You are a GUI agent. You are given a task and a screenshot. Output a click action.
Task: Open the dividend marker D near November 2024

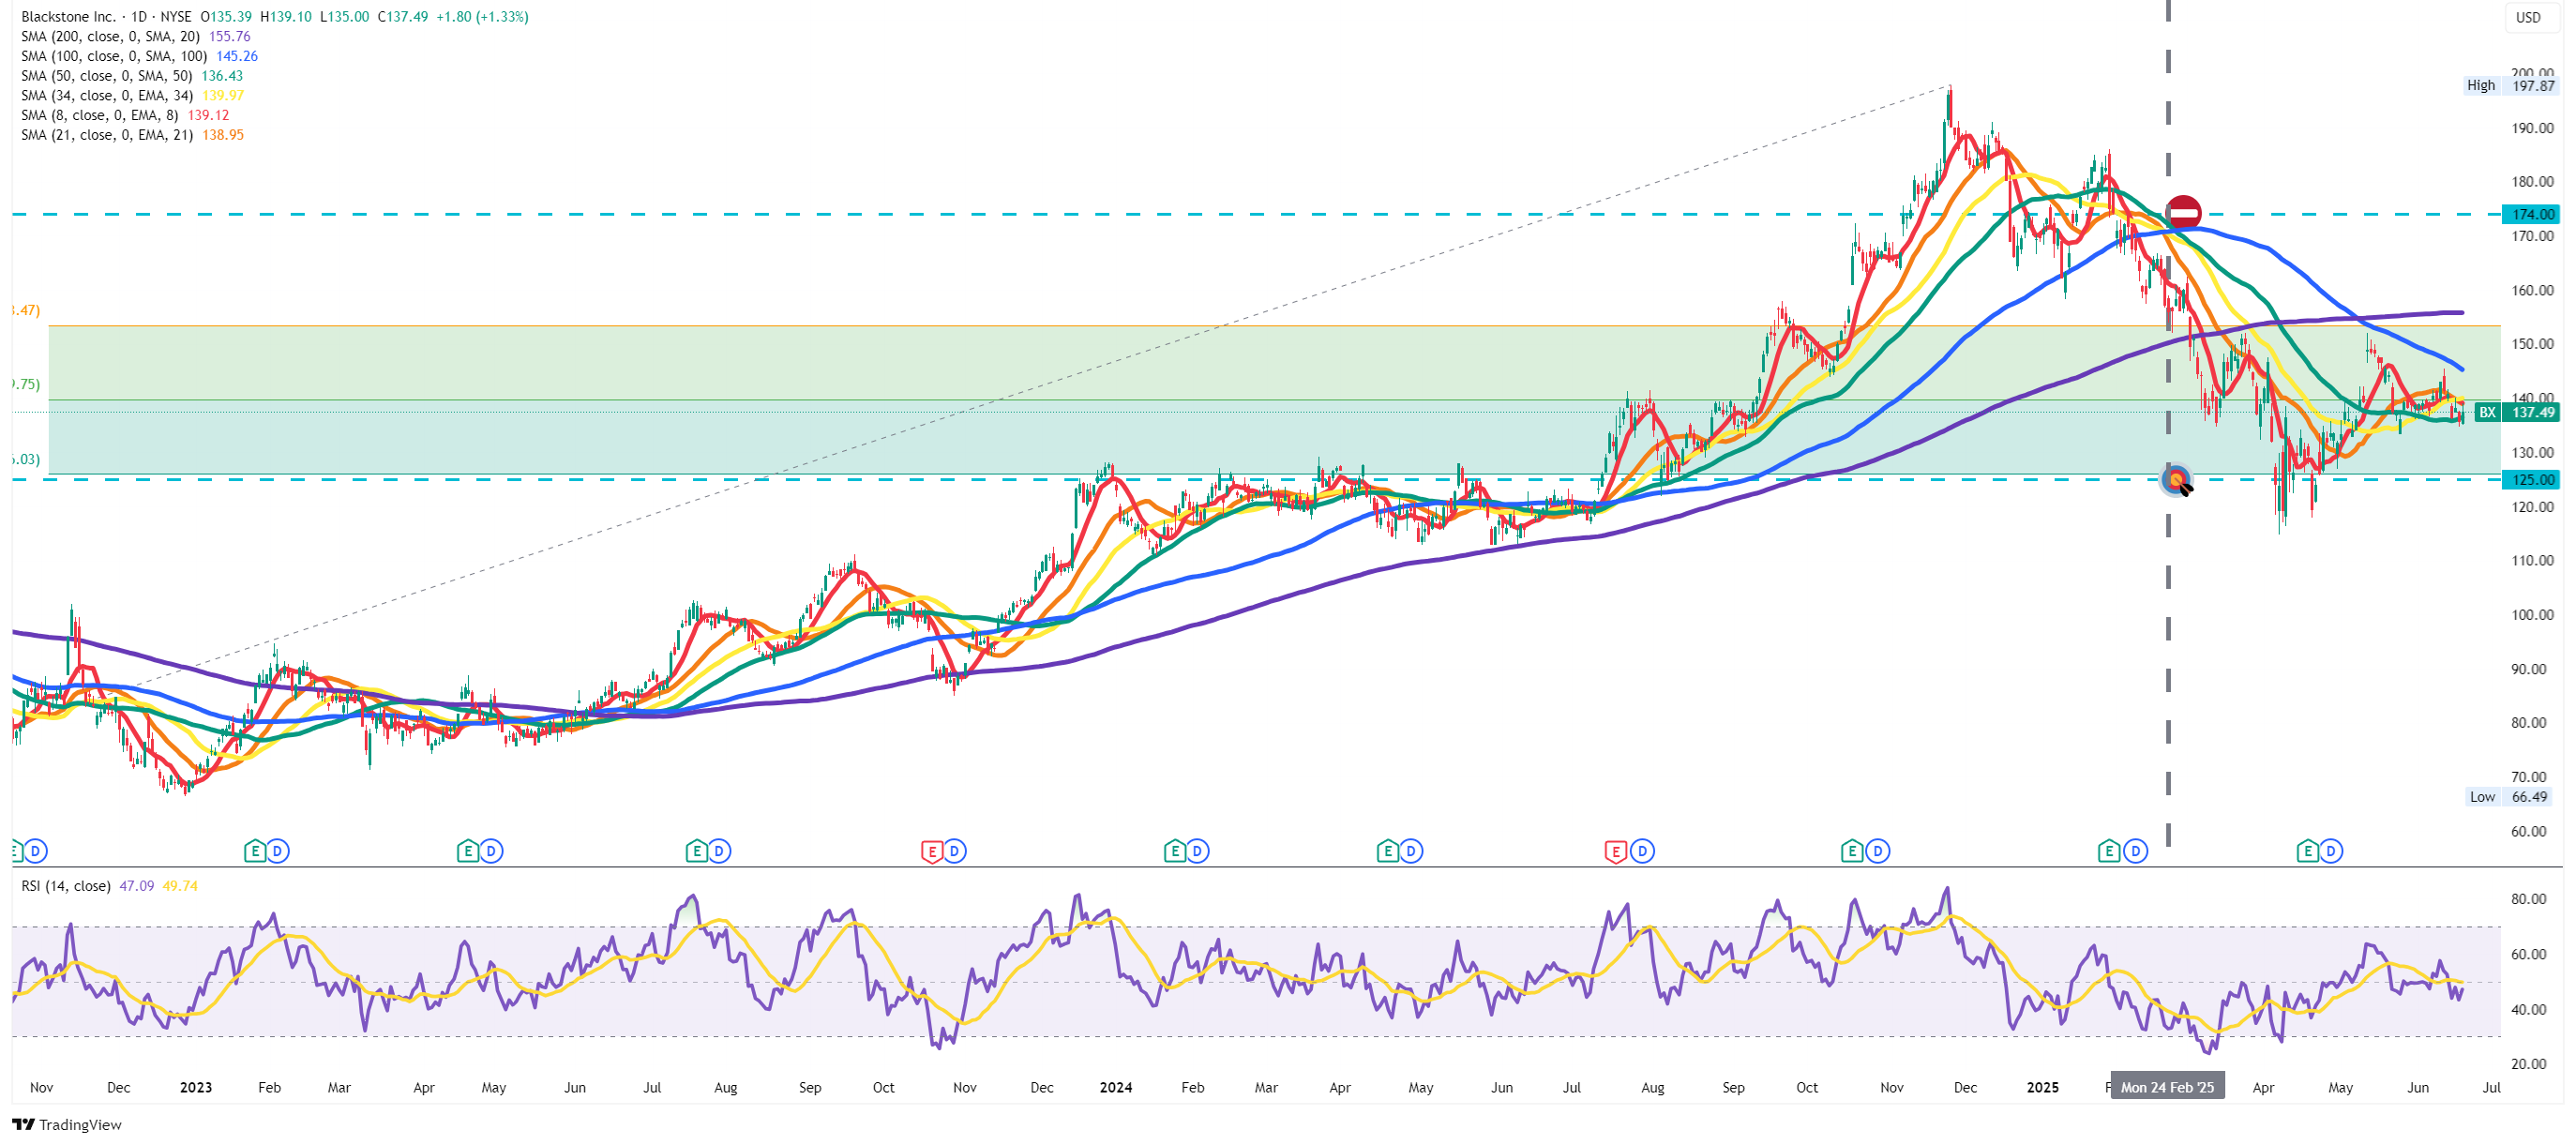tap(1878, 851)
